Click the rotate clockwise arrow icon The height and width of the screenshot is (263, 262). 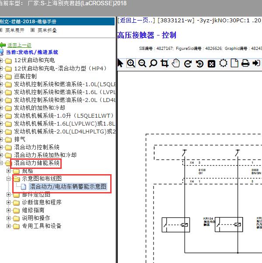coord(188,64)
